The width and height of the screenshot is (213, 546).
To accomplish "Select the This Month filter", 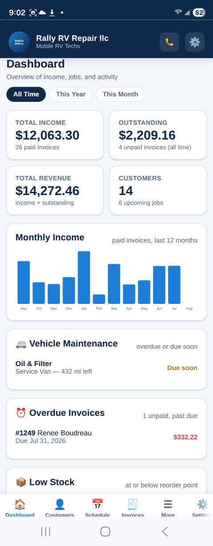I will click(120, 94).
